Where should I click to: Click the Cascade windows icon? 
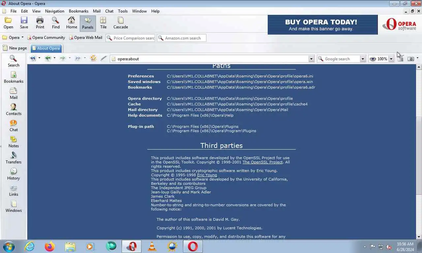[x=121, y=23]
